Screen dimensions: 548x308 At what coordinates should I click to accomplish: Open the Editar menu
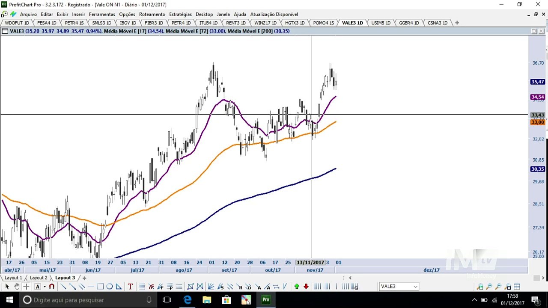point(47,14)
